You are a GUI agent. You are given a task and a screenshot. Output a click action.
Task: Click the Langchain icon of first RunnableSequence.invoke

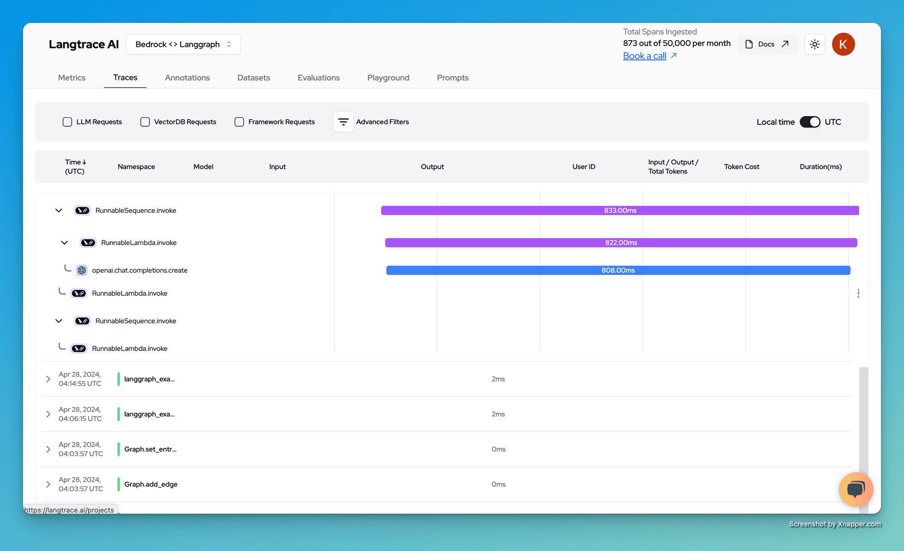82,210
